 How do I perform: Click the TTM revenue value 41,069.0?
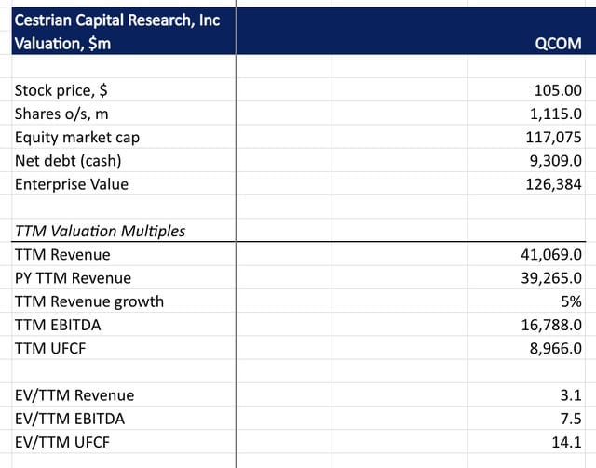(x=551, y=255)
